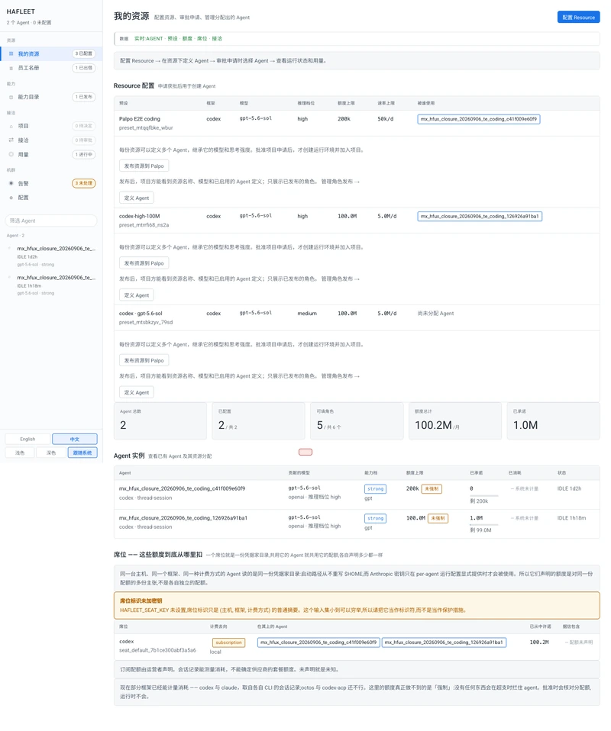Click commitment bar showing 剩 99.0M
The width and height of the screenshot is (611, 731).
tap(483, 524)
